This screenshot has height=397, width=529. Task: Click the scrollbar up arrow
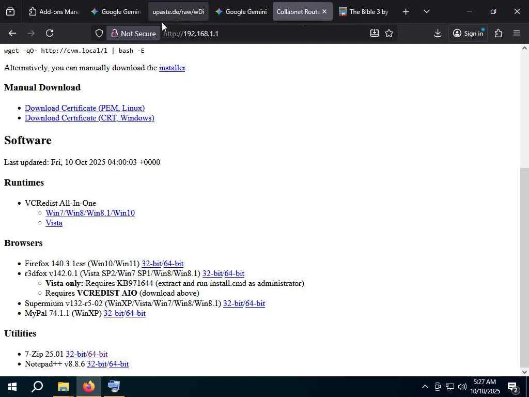[524, 48]
